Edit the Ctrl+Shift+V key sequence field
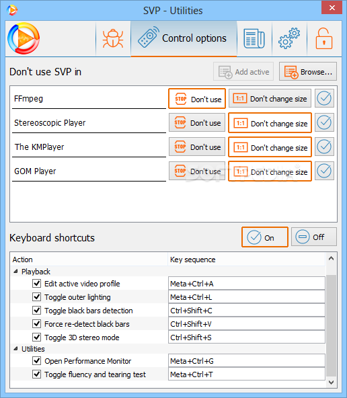This screenshot has height=398, width=347. [x=247, y=323]
